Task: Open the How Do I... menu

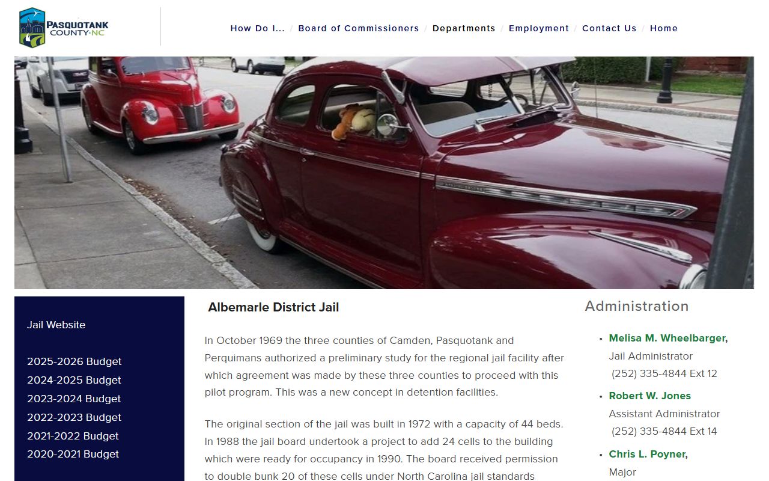Action: [x=258, y=28]
